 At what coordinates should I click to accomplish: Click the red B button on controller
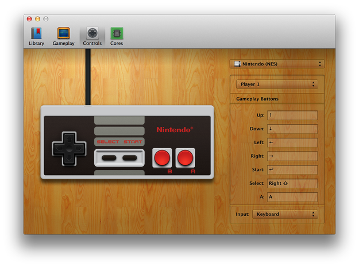click(162, 158)
